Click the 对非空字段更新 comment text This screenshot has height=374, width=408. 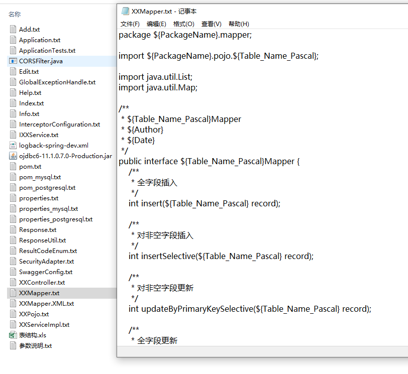(165, 288)
